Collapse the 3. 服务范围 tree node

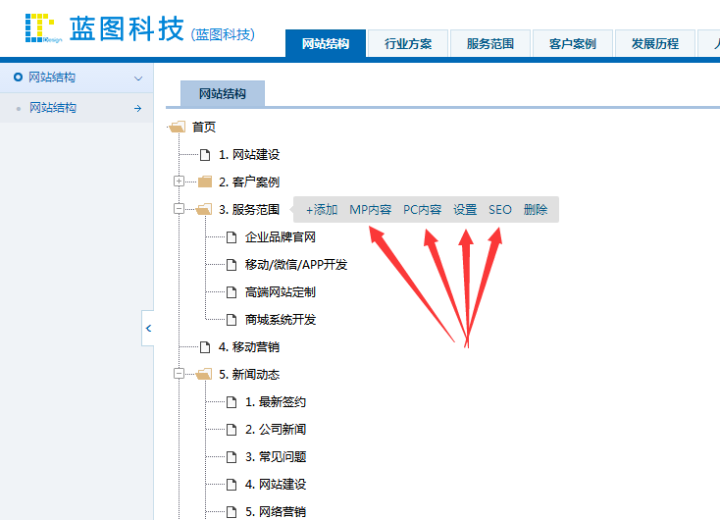click(180, 209)
